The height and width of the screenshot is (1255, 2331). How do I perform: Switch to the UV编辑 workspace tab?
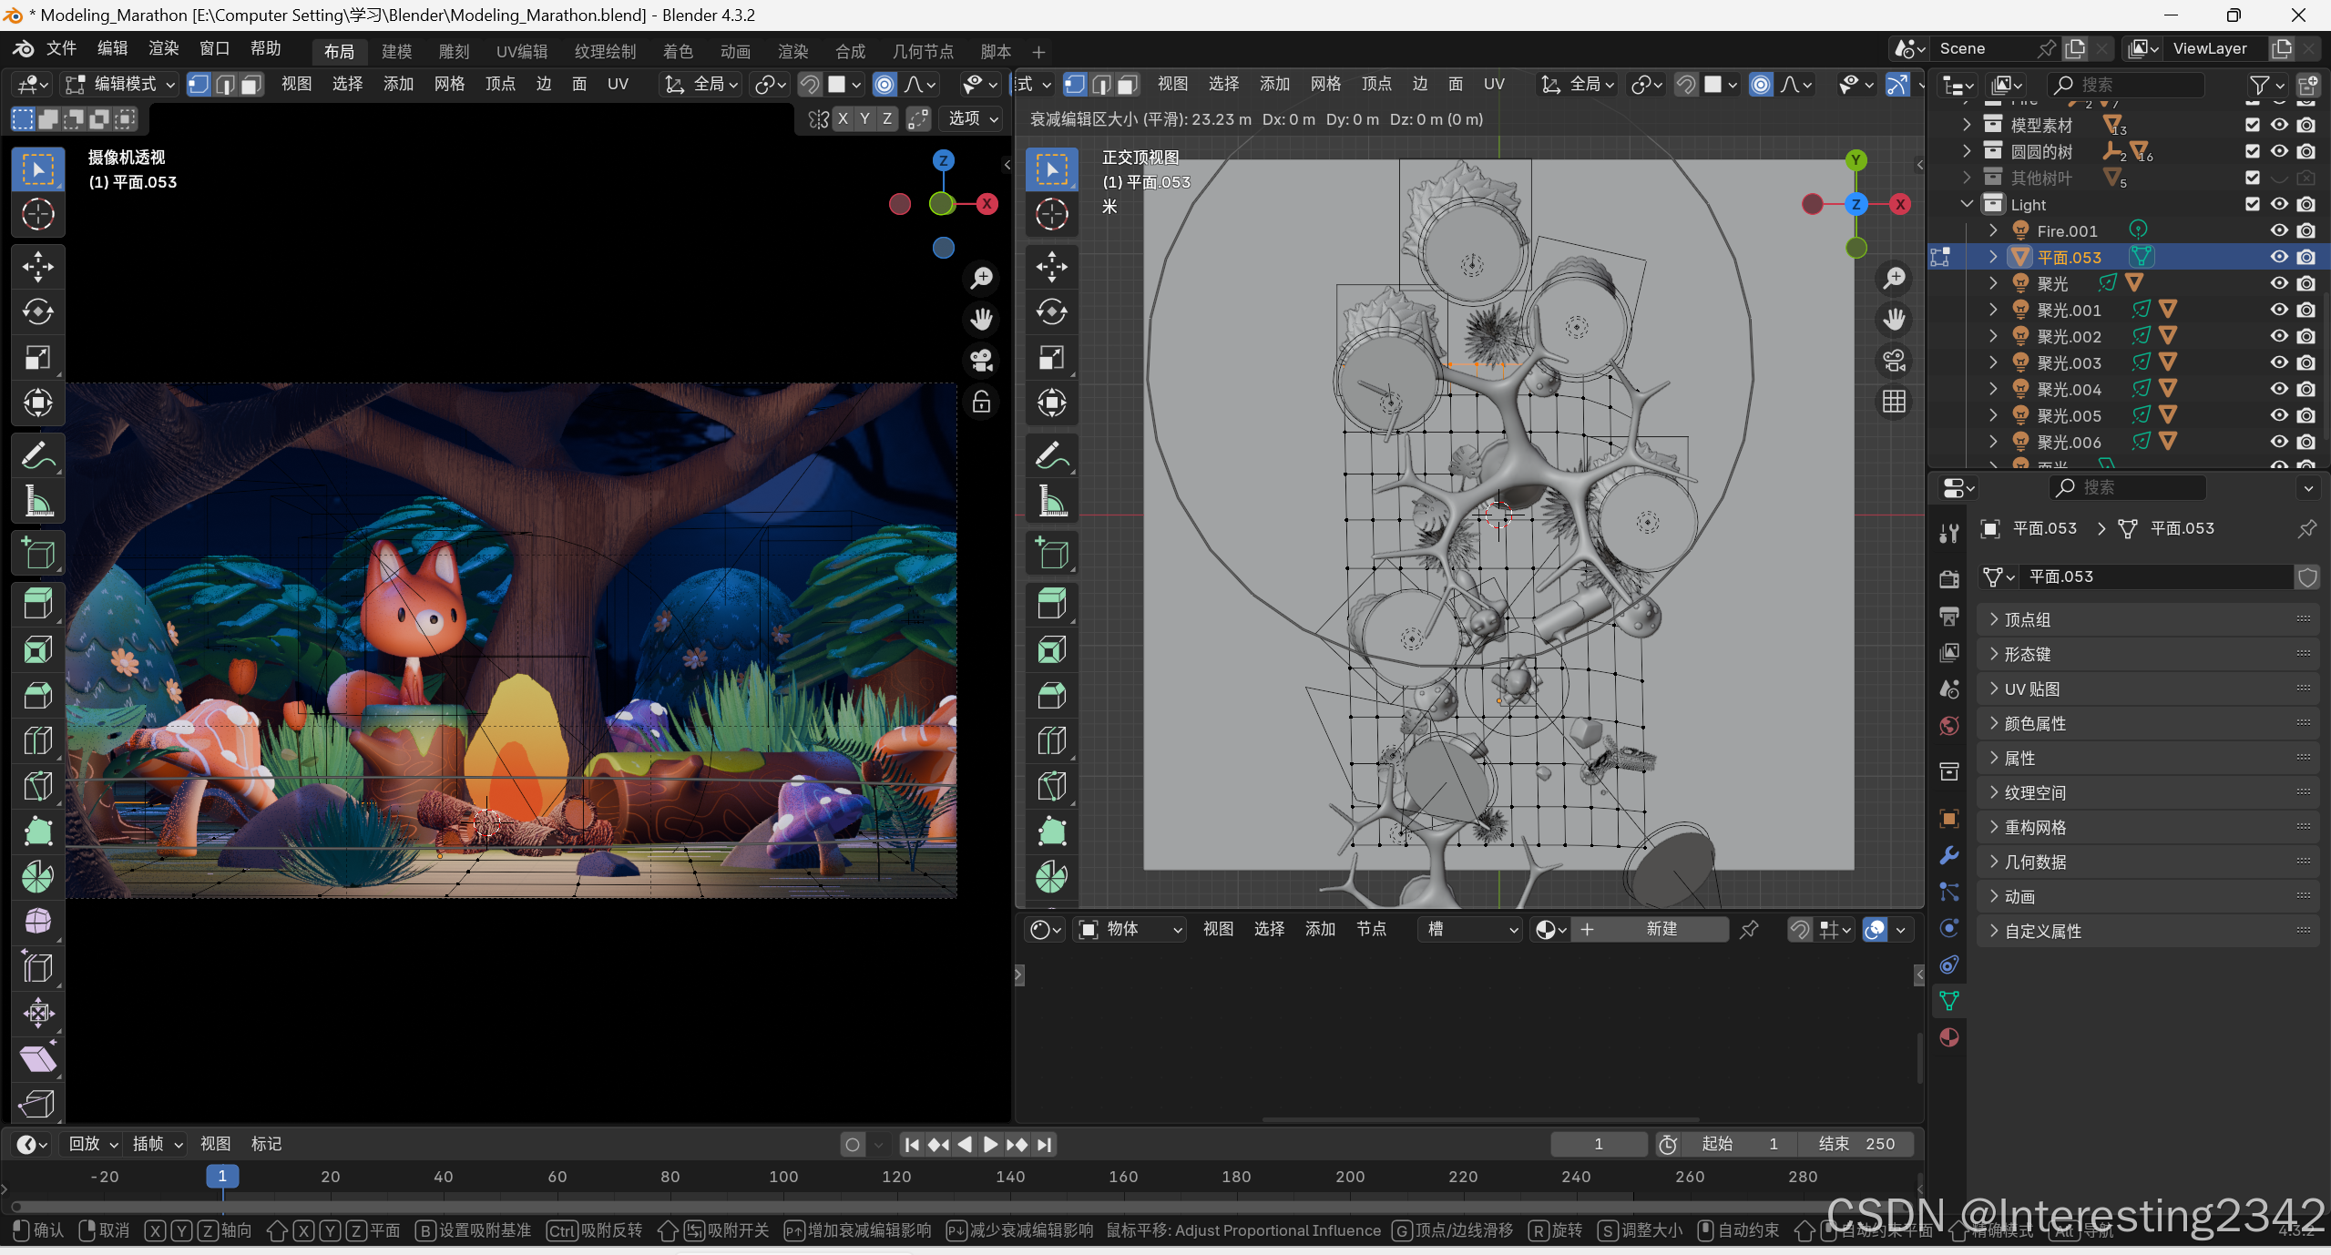521,52
